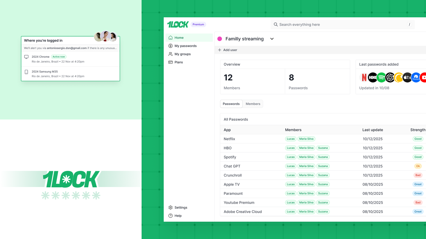Image resolution: width=426 pixels, height=239 pixels.
Task: Select the avatar of the woman with red flower
Action: pos(105,36)
